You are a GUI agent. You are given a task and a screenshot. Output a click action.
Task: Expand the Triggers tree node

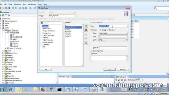(3, 69)
